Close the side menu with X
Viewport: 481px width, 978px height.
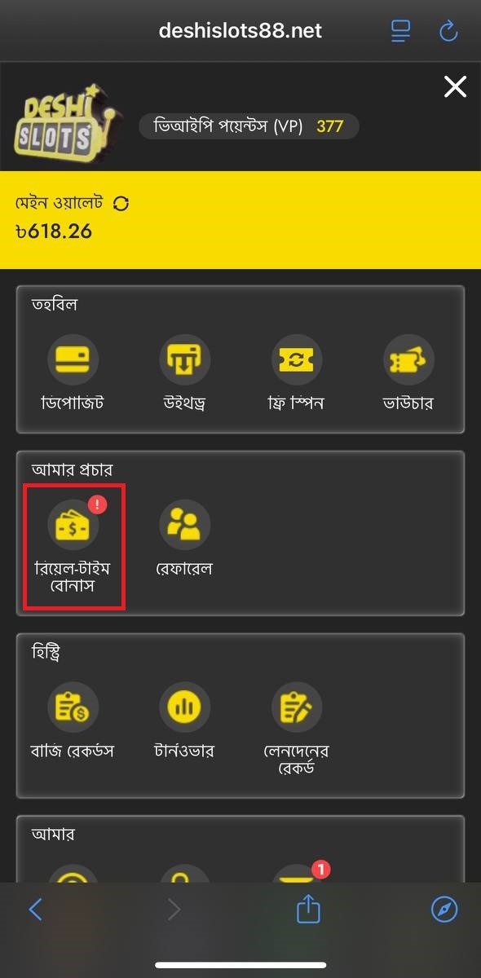pyautogui.click(x=455, y=86)
